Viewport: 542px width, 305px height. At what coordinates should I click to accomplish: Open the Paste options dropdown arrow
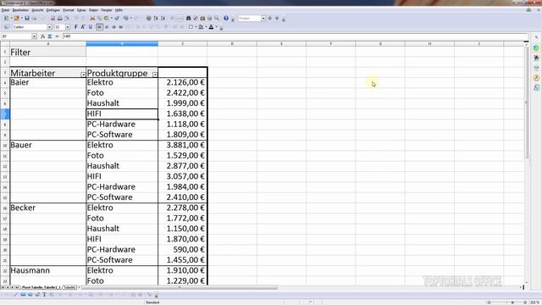[111, 18]
